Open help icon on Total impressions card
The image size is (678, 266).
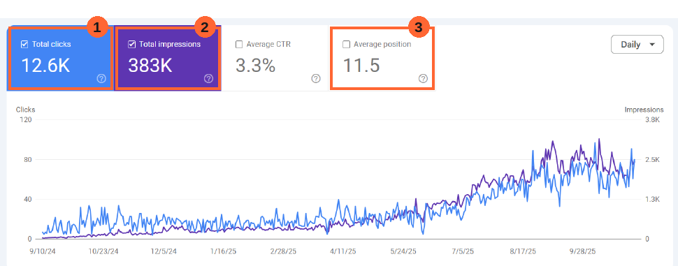click(208, 78)
